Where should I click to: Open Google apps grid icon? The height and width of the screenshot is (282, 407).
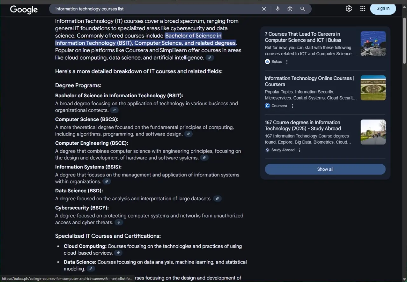(x=363, y=9)
